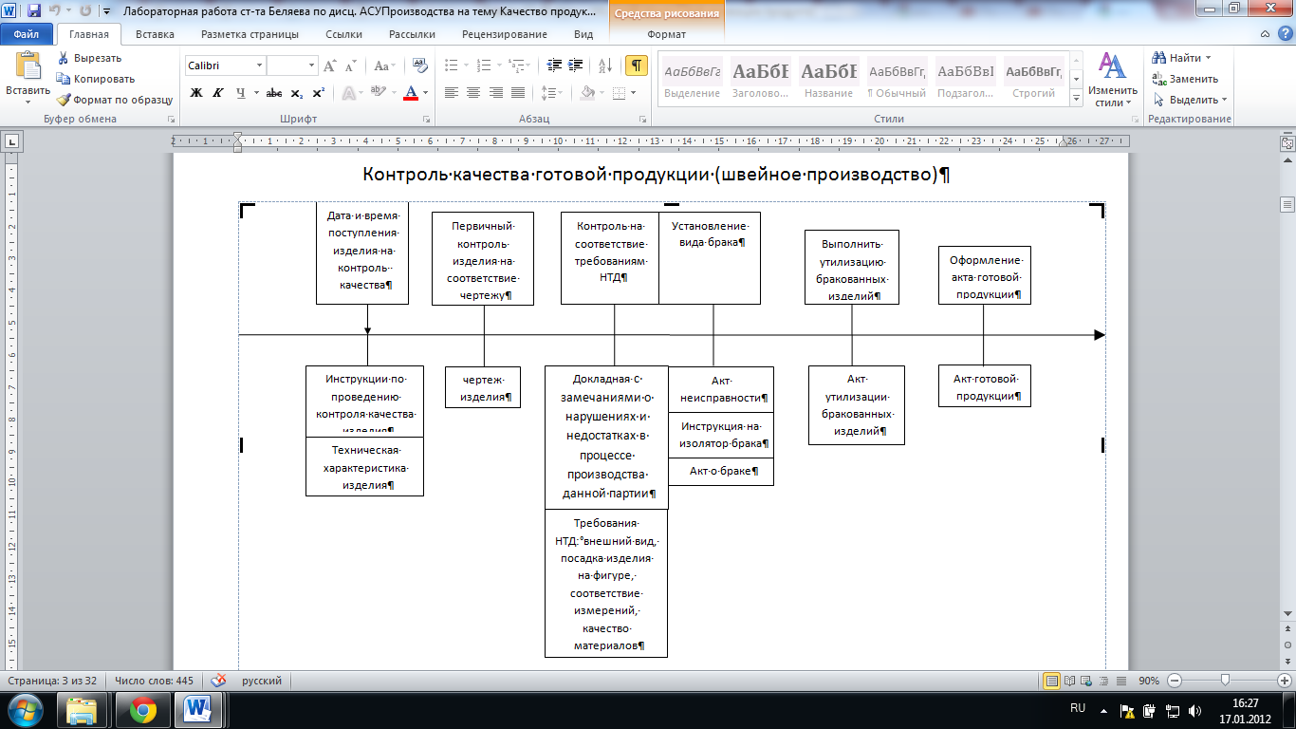Click the Replace (Заменить) command

pyautogui.click(x=1185, y=79)
